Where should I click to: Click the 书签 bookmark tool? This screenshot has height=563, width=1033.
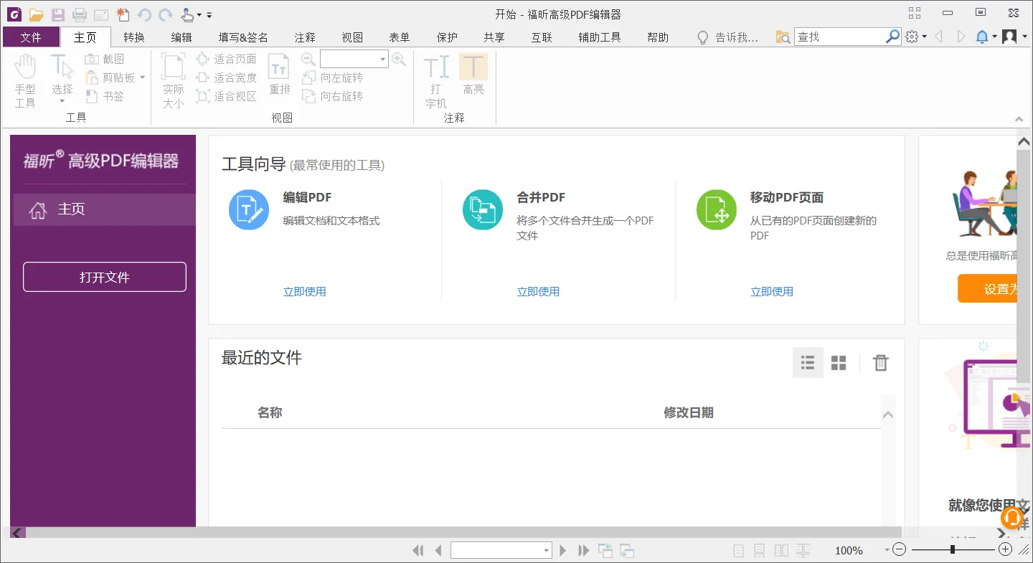coord(105,96)
